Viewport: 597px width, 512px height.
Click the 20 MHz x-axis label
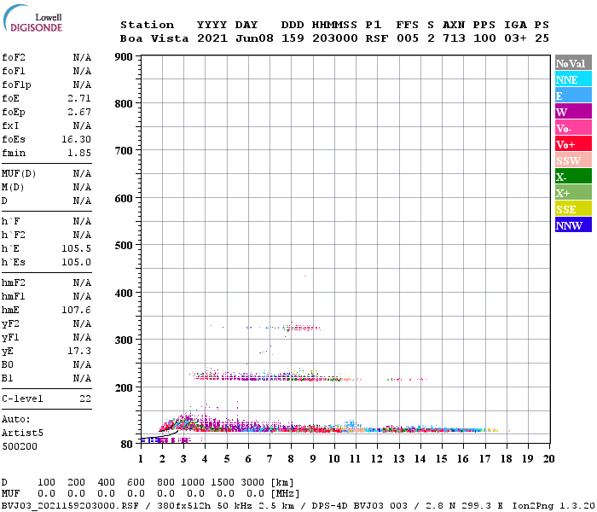point(548,459)
